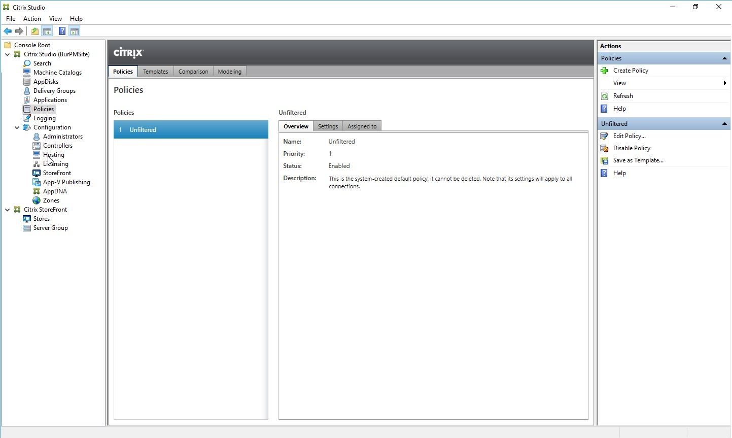Switch to the Modeling tab
This screenshot has height=438, width=732.
coord(230,72)
